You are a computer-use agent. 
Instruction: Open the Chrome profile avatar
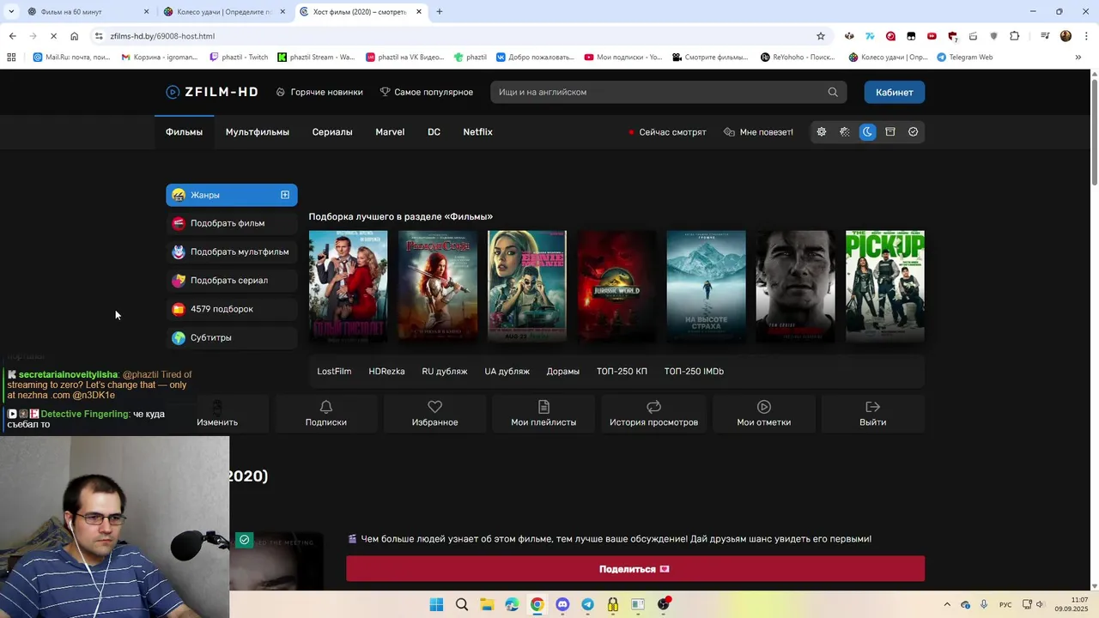pos(1066,36)
